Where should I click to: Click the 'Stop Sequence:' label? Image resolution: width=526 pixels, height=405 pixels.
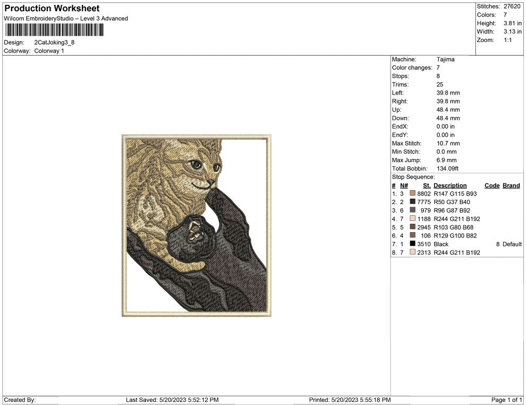tap(413, 176)
